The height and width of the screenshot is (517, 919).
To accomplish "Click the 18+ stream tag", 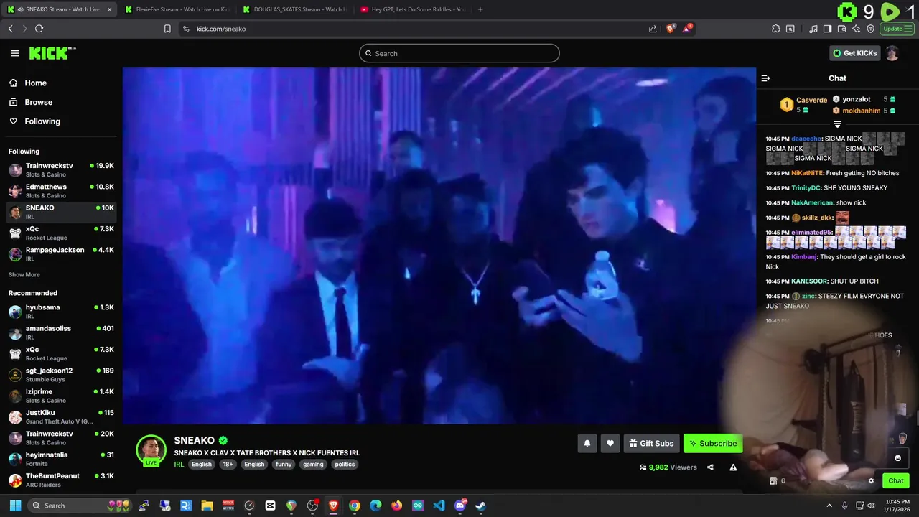I will pos(228,465).
